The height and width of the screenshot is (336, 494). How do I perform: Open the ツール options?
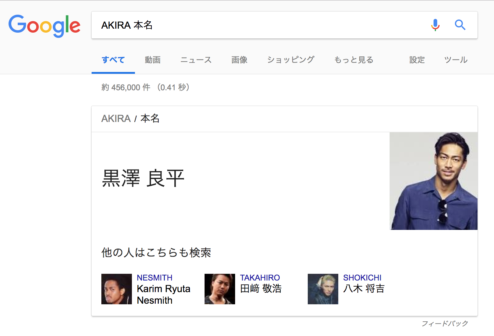click(456, 60)
